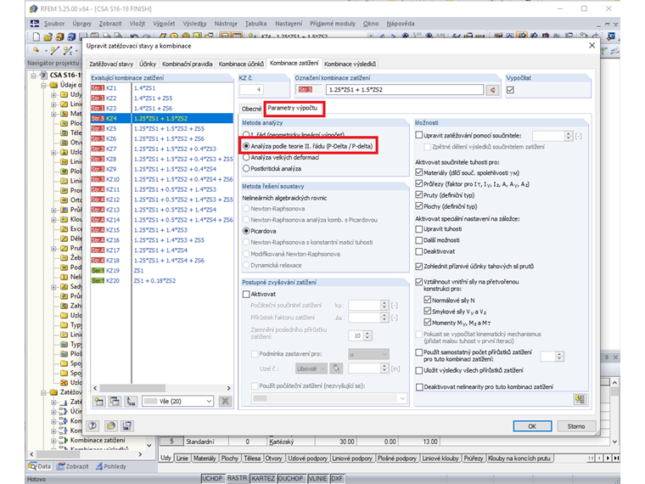The width and height of the screenshot is (645, 484).
Task: Select Analýza velkých deformací radio button
Action: [246, 157]
